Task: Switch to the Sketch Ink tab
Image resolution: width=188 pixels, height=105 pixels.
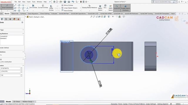Action: tap(15, 14)
